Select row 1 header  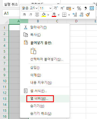tap(4, 28)
